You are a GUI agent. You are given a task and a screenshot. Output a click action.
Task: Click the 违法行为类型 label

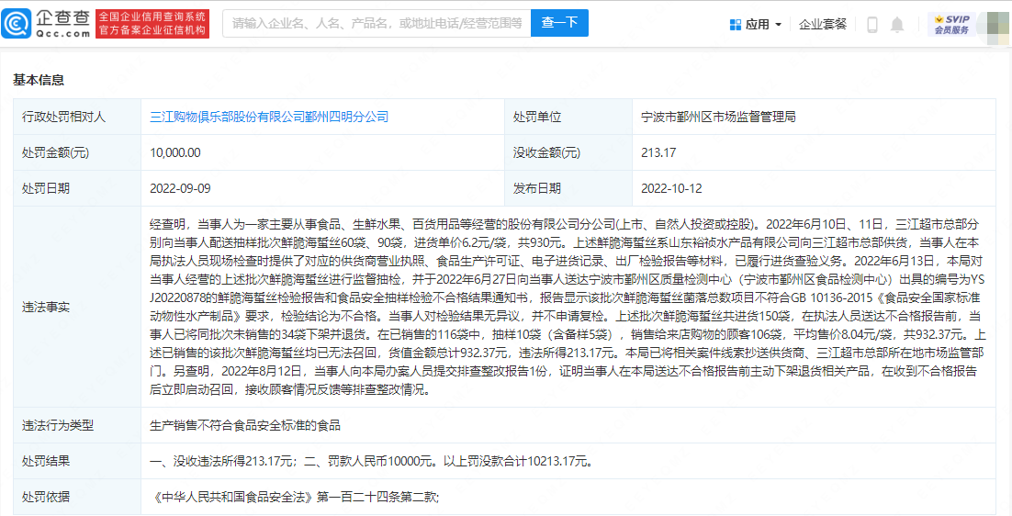coord(58,425)
